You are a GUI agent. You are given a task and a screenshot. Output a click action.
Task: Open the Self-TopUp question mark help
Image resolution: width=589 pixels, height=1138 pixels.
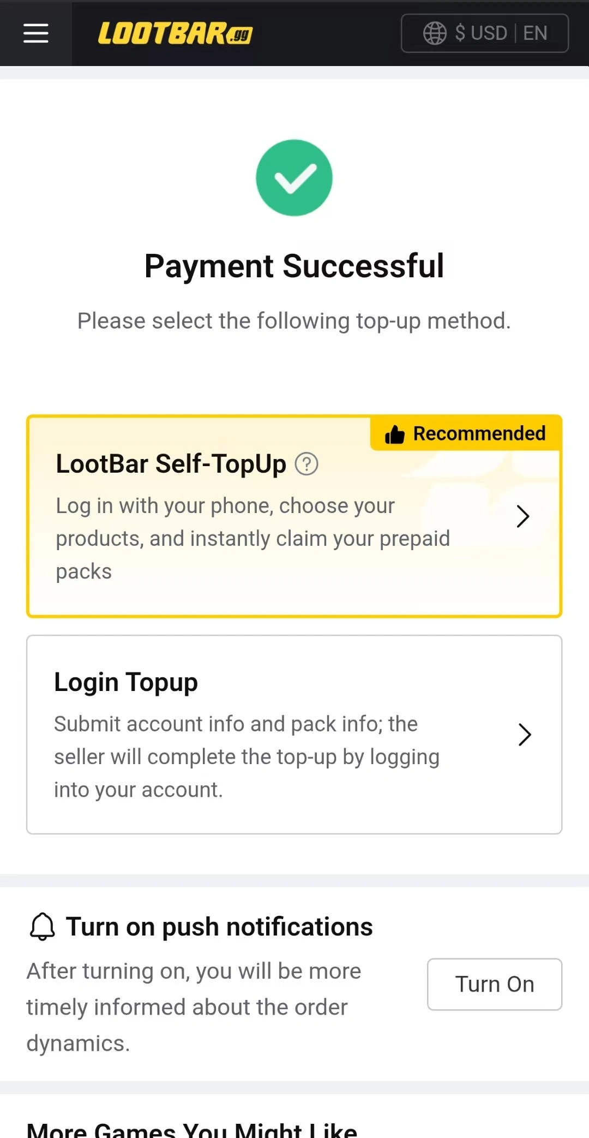point(306,464)
